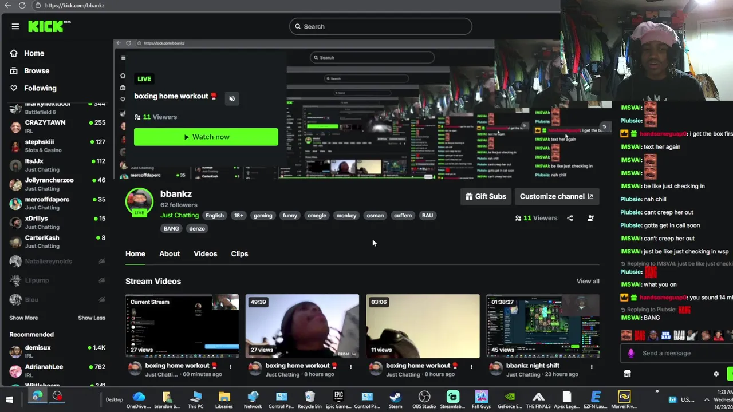Open CRAZYTAWN channel in sidebar

click(x=57, y=126)
